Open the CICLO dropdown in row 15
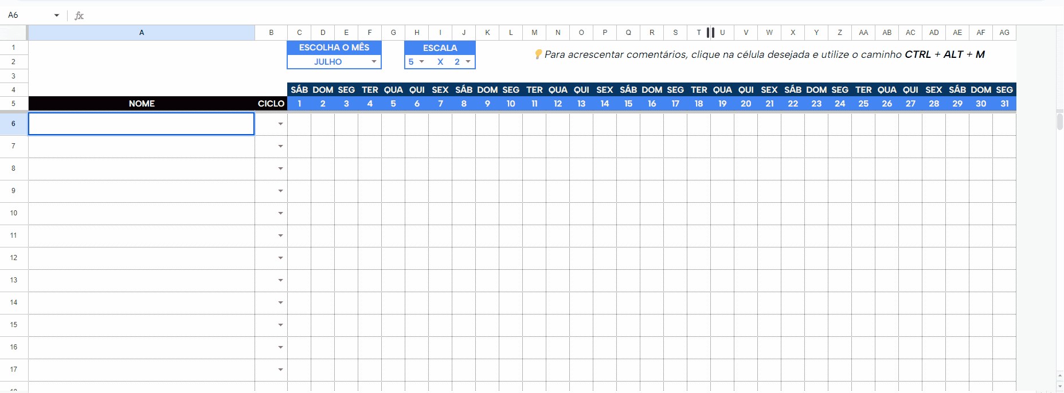This screenshot has width=1064, height=393. [280, 325]
